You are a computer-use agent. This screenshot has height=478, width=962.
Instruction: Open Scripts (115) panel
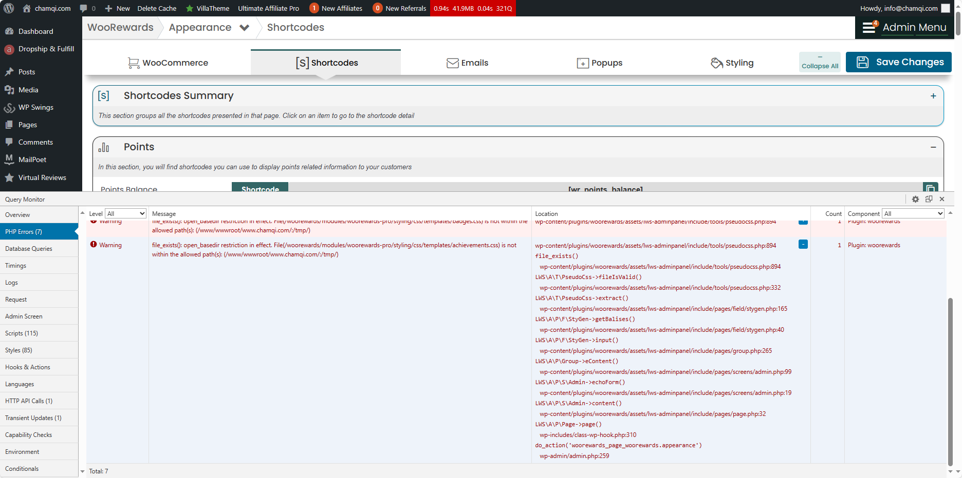[x=39, y=333]
